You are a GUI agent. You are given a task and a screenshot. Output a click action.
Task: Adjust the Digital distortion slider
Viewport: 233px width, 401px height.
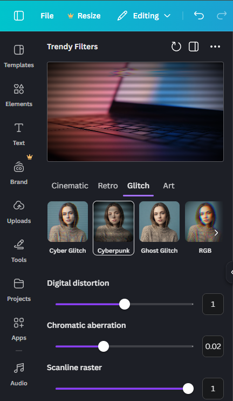[x=125, y=304]
